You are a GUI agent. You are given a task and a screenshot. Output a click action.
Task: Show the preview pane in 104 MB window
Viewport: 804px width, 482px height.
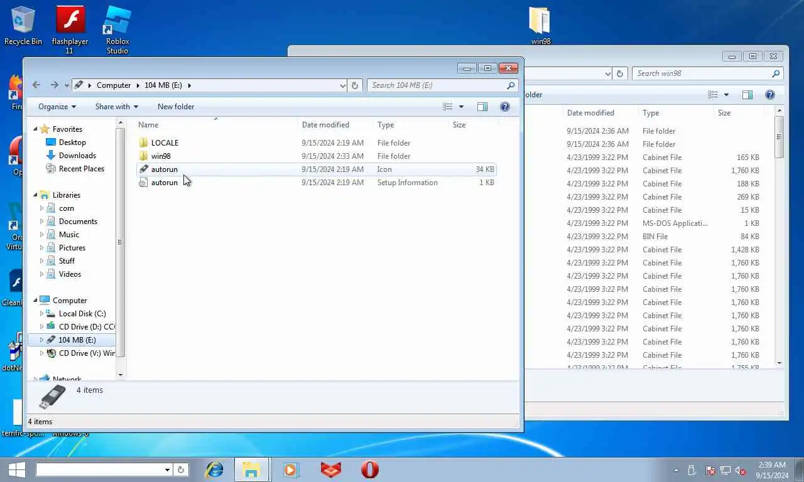[x=482, y=107]
